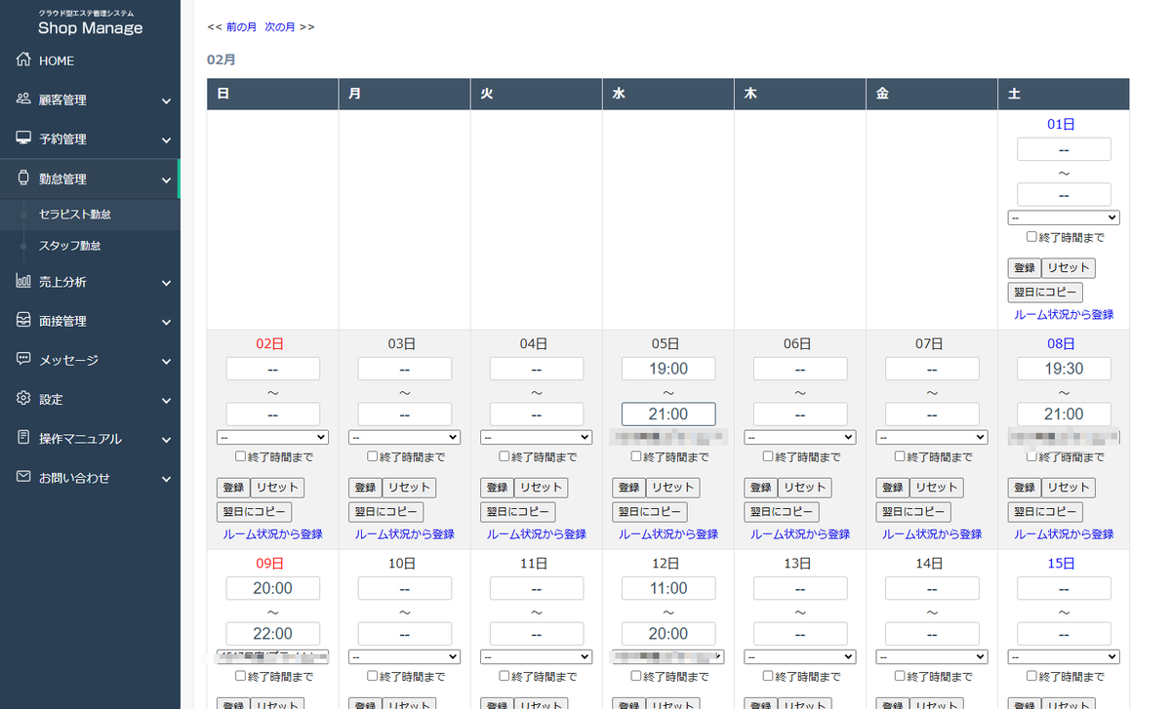The image size is (1171, 709).
Task: Click start time field 19:30 on 08日
Action: pos(1064,369)
